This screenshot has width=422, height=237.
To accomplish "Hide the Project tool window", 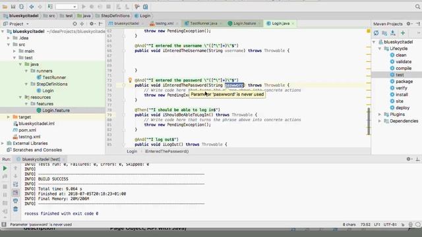I will tap(100, 24).
